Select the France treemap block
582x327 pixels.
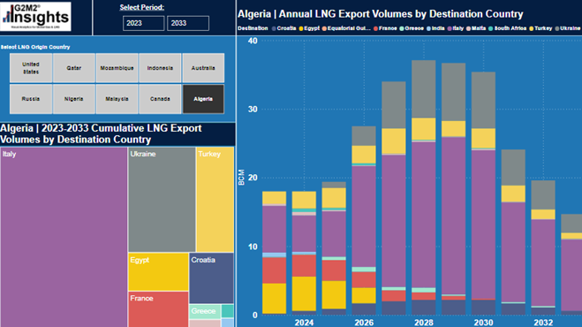tap(158, 309)
